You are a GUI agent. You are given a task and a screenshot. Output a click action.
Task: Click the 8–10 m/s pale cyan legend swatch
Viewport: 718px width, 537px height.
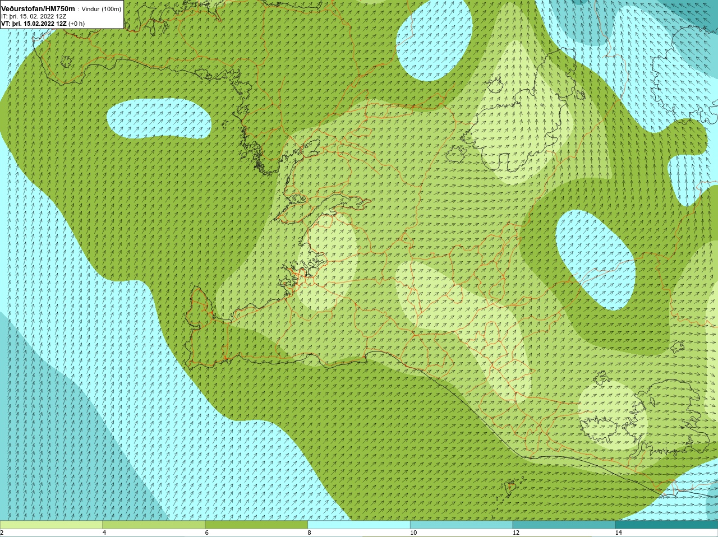tap(359, 525)
